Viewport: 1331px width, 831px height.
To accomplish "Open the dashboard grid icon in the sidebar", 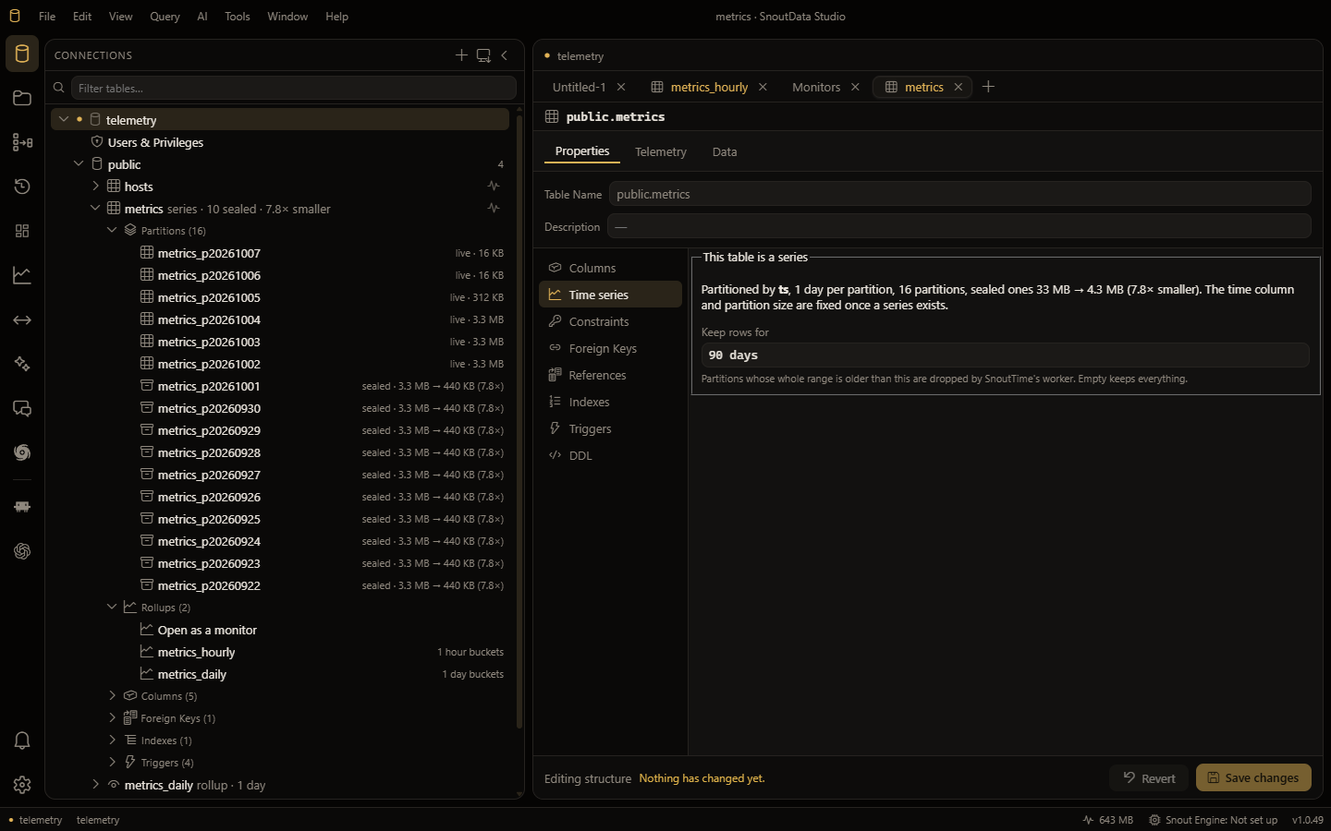I will 22,231.
